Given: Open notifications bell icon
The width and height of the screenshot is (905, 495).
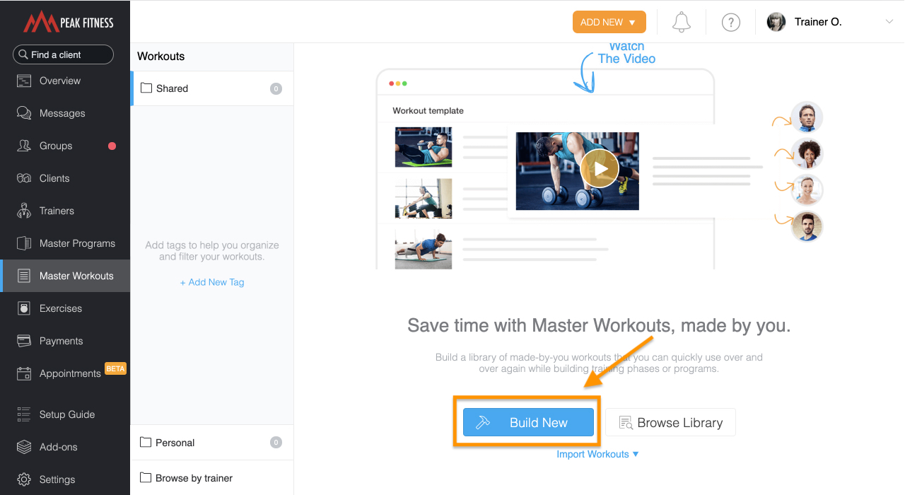Looking at the screenshot, I should (x=682, y=22).
